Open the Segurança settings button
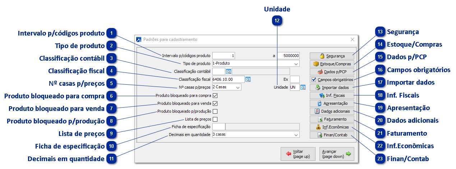The height and width of the screenshot is (169, 456). (x=332, y=56)
